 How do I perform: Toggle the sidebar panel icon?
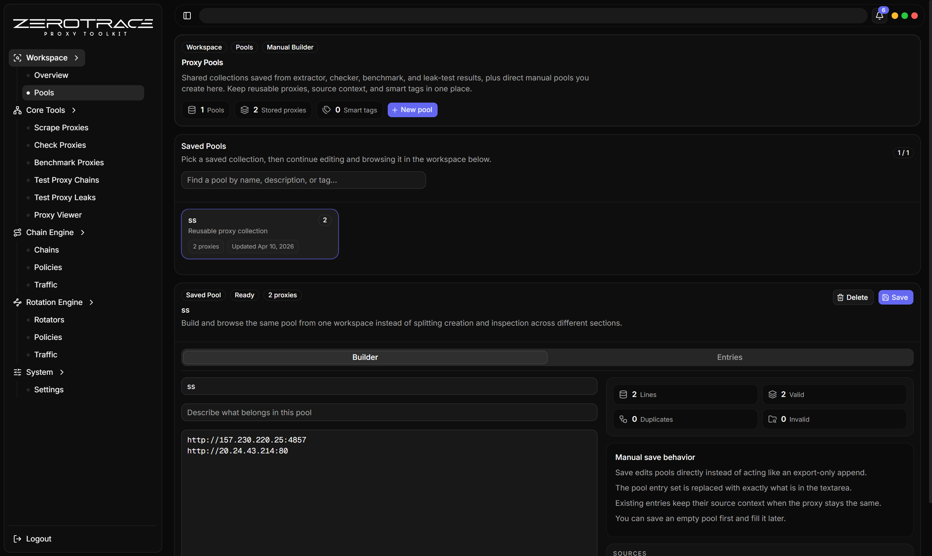coord(187,16)
